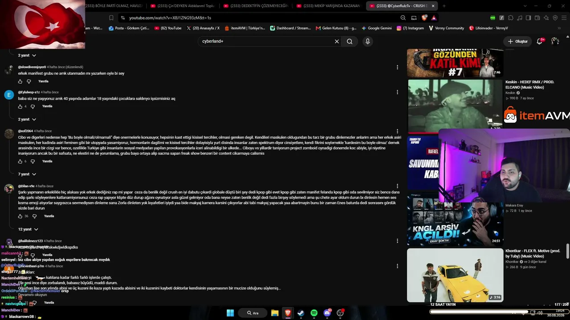The image size is (570, 320).
Task: Open a new browser tab
Action: [x=444, y=6]
